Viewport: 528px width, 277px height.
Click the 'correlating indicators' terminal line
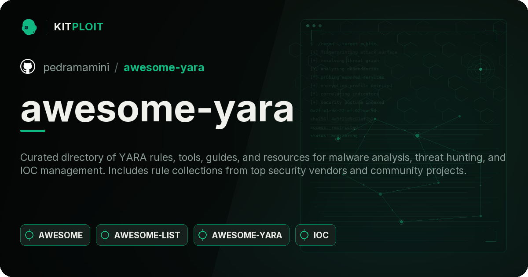pyautogui.click(x=344, y=94)
